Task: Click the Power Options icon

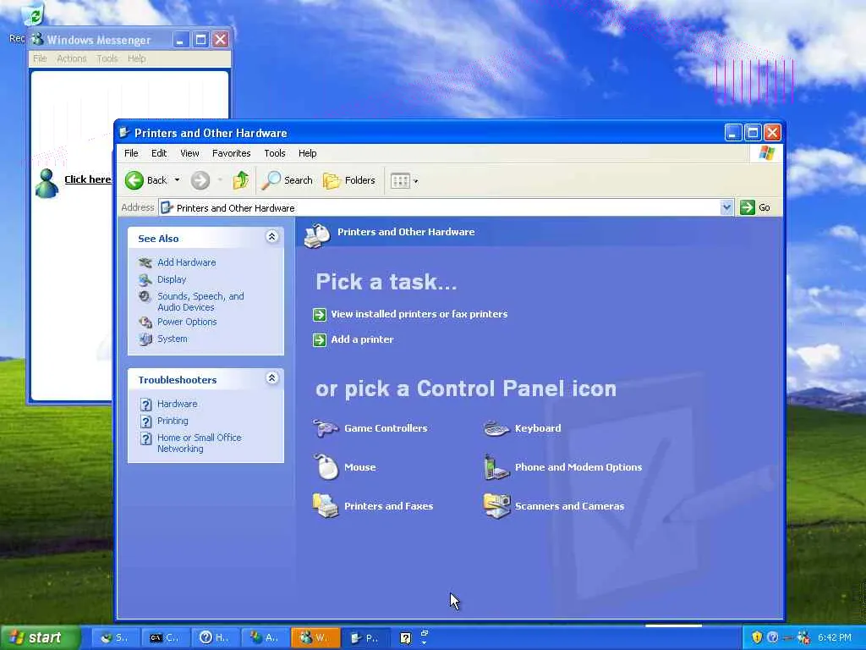Action: [x=145, y=322]
